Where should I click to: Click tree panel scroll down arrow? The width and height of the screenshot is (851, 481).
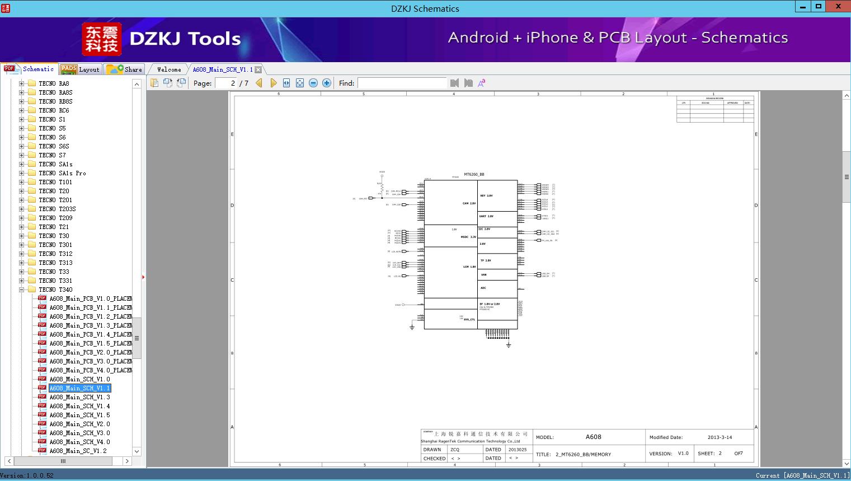137,451
